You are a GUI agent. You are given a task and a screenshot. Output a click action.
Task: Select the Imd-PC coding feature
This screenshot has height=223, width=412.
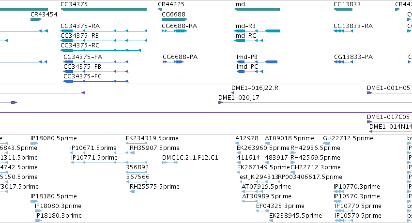pos(250,72)
